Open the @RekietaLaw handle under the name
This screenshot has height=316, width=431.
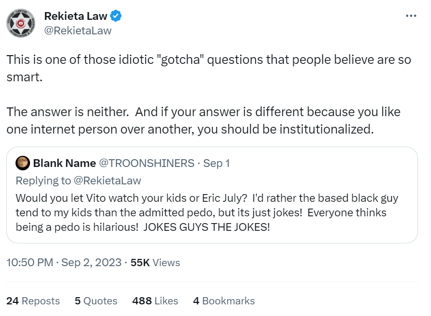78,30
